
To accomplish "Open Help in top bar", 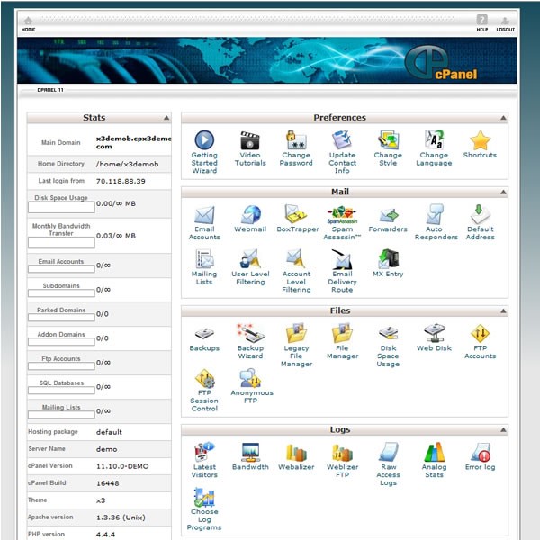I will [482, 23].
